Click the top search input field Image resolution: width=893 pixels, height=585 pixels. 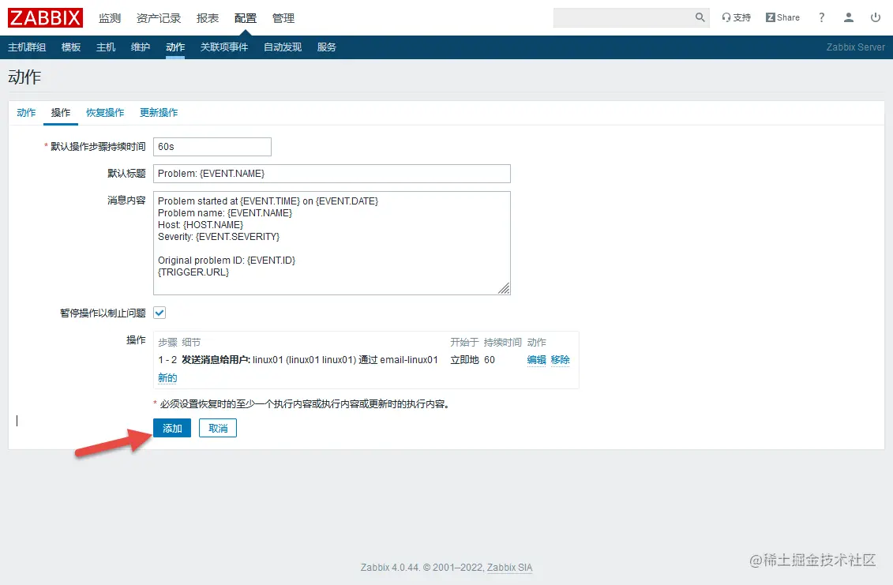(623, 17)
